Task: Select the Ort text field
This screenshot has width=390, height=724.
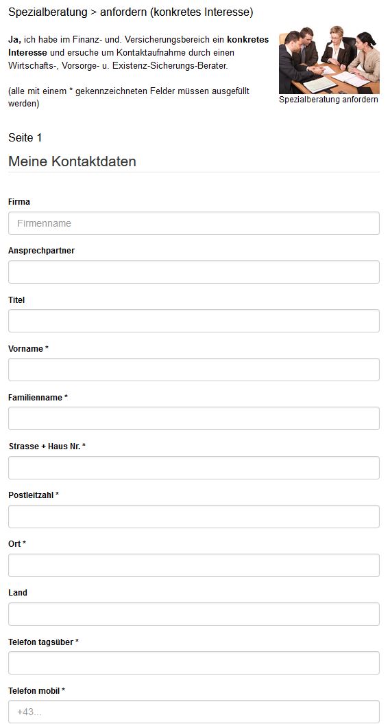Action: tap(193, 565)
